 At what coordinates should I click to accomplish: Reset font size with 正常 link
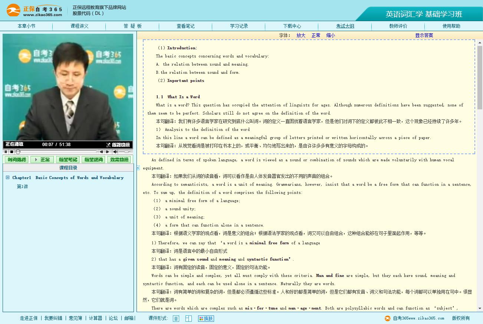tap(316, 35)
